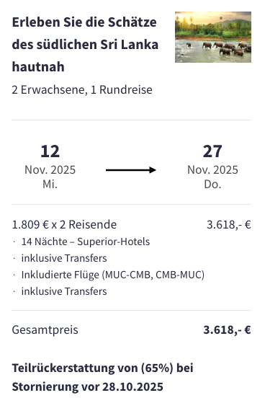Click the arrow between travel dates
This screenshot has width=265, height=403.
[x=131, y=170]
